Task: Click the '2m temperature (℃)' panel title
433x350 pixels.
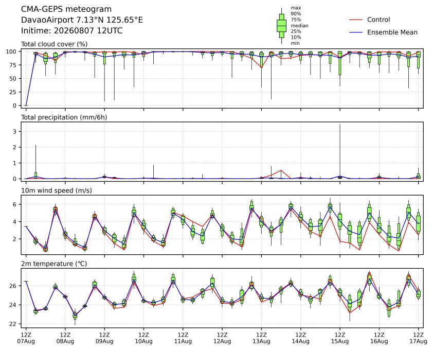Action: click(x=54, y=264)
